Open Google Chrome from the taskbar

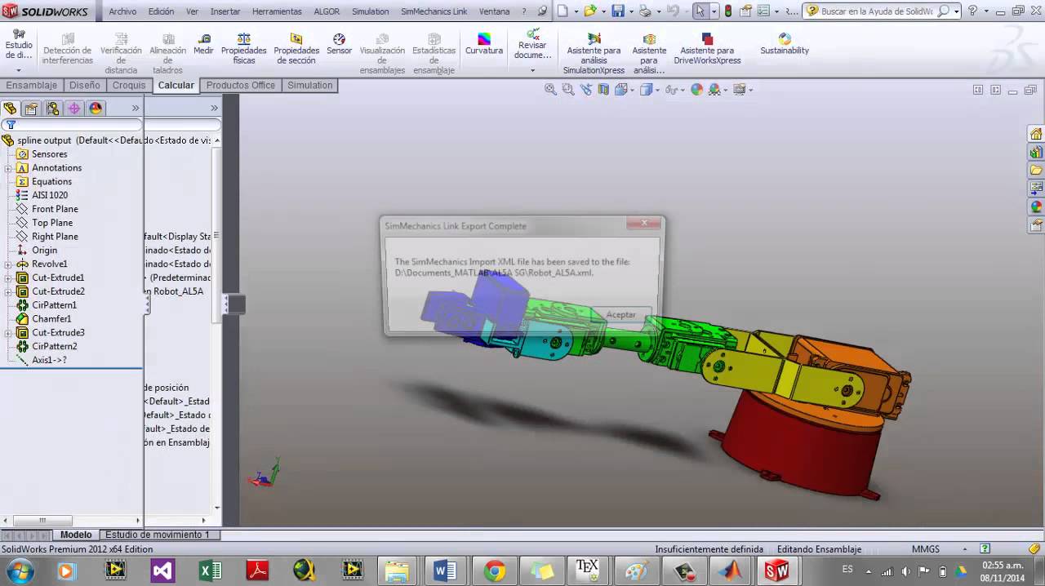pos(494,570)
